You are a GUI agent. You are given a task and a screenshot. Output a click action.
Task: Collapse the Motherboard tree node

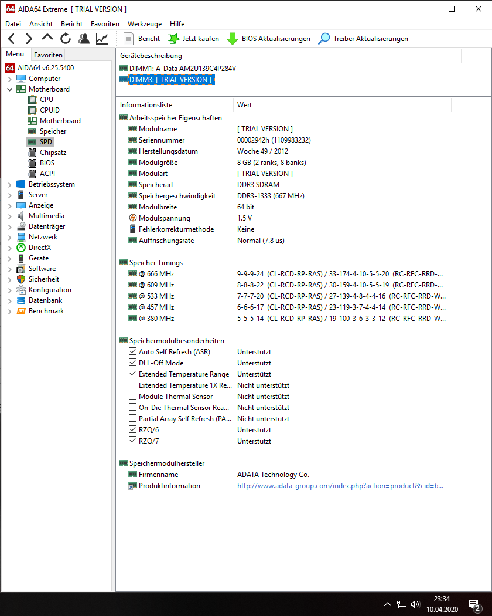(10, 89)
